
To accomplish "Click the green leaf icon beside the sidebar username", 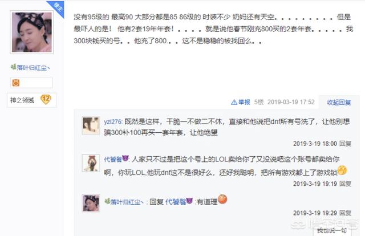I will (x=13, y=67).
